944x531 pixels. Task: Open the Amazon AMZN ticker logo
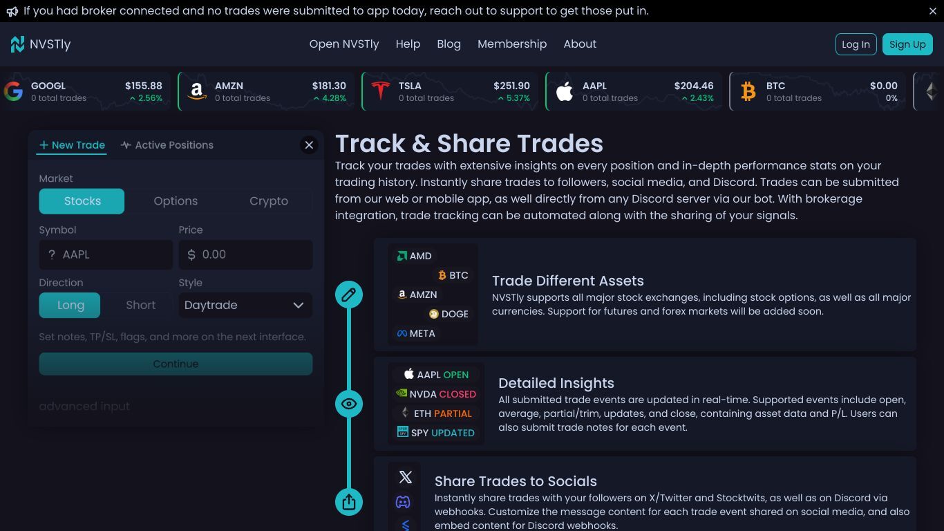coord(196,91)
